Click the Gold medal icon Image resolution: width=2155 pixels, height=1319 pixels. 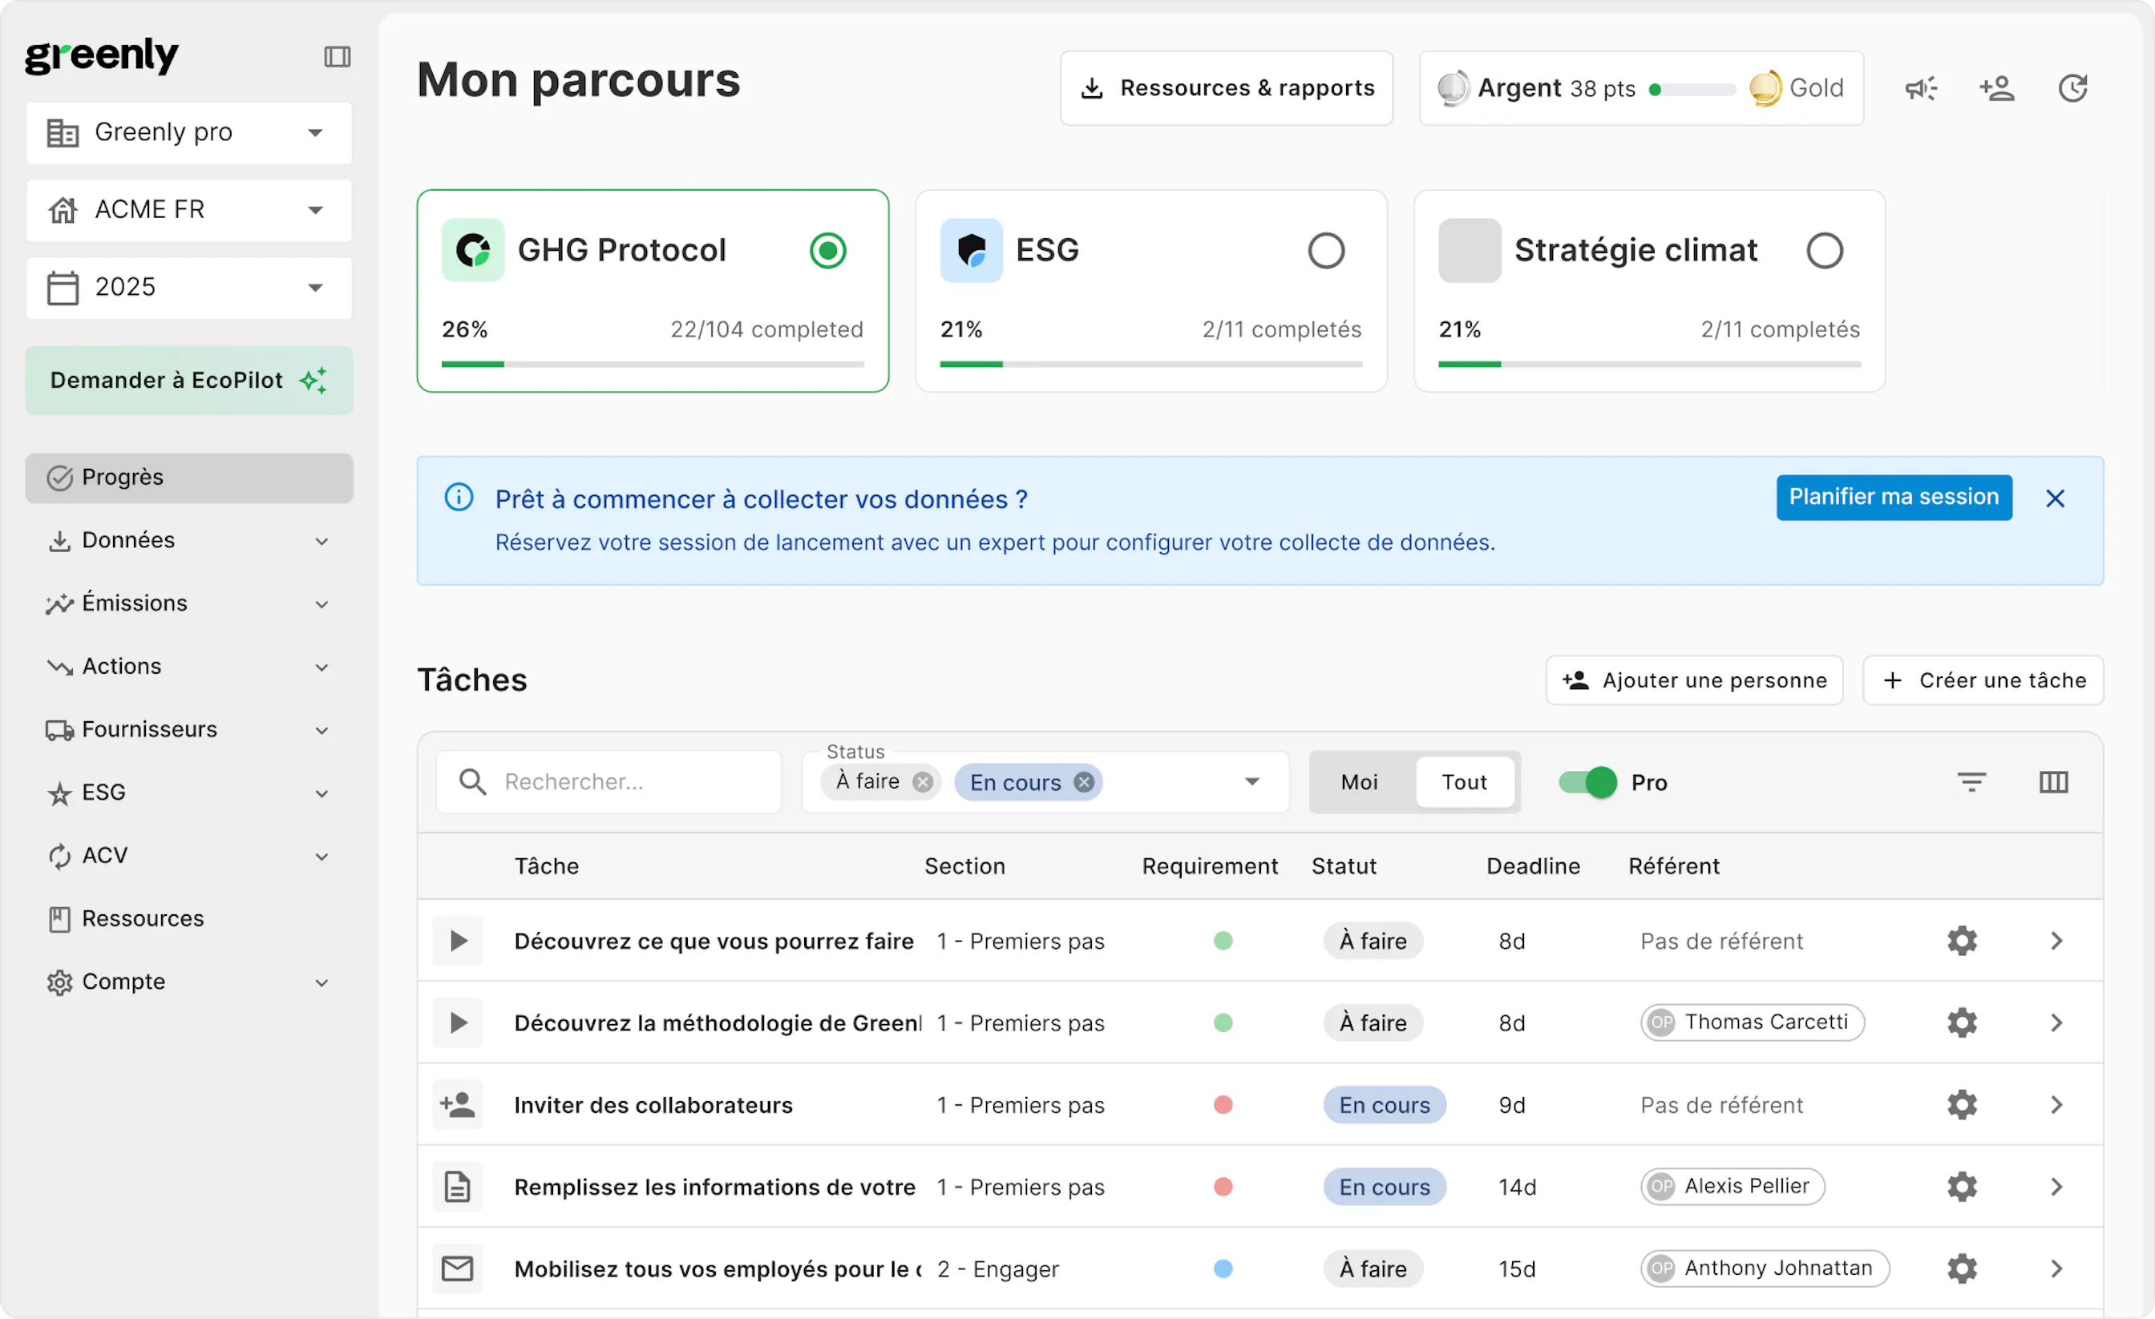pos(1766,87)
